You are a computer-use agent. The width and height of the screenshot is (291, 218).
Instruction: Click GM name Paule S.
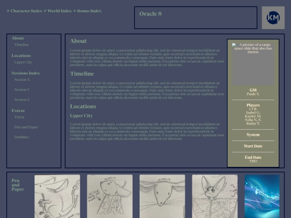click(x=253, y=94)
